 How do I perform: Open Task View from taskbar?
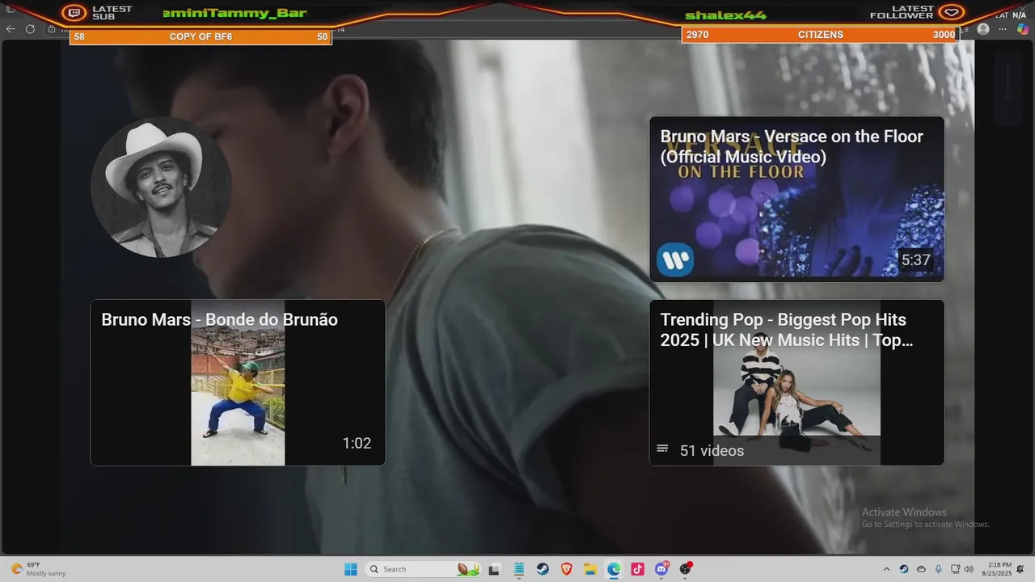[x=494, y=569]
